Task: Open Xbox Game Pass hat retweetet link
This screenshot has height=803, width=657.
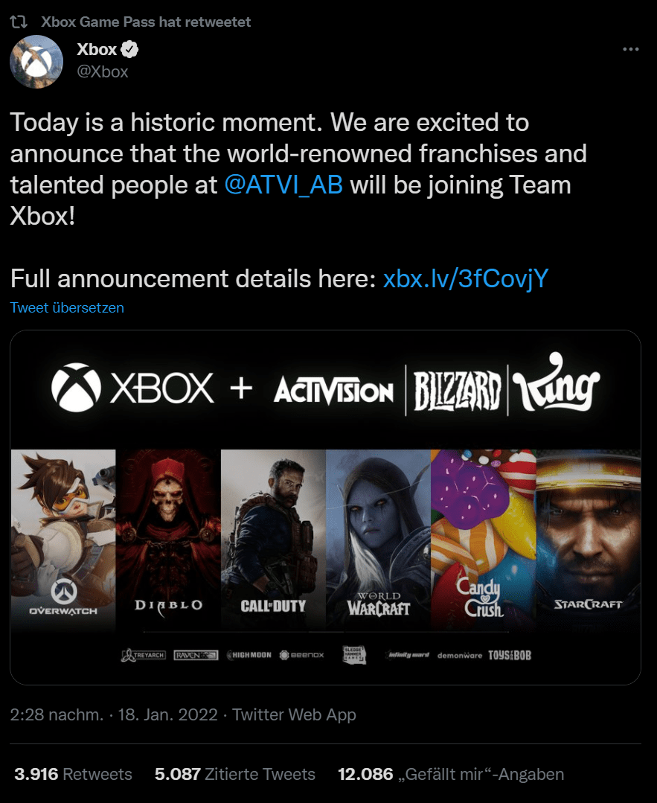Action: (146, 22)
